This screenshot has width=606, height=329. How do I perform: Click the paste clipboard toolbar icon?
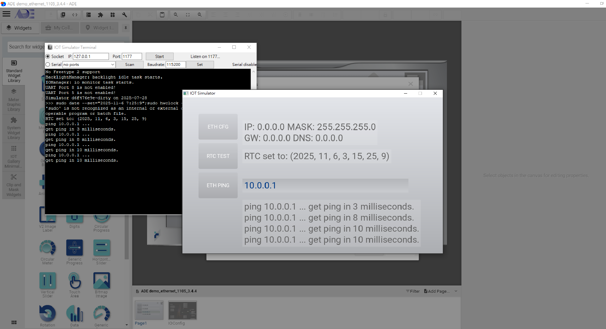coord(162,15)
